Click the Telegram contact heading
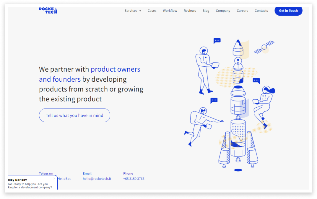Image resolution: width=317 pixels, height=199 pixels. pos(46,173)
